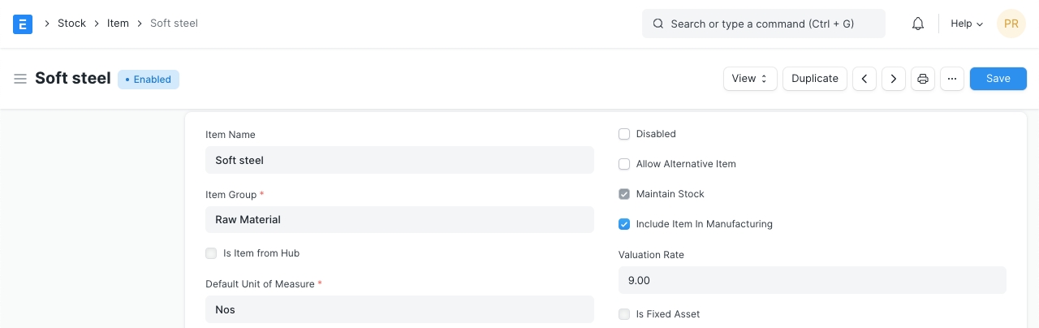Open the PR user avatar menu
The image size is (1039, 328).
pyautogui.click(x=1011, y=24)
